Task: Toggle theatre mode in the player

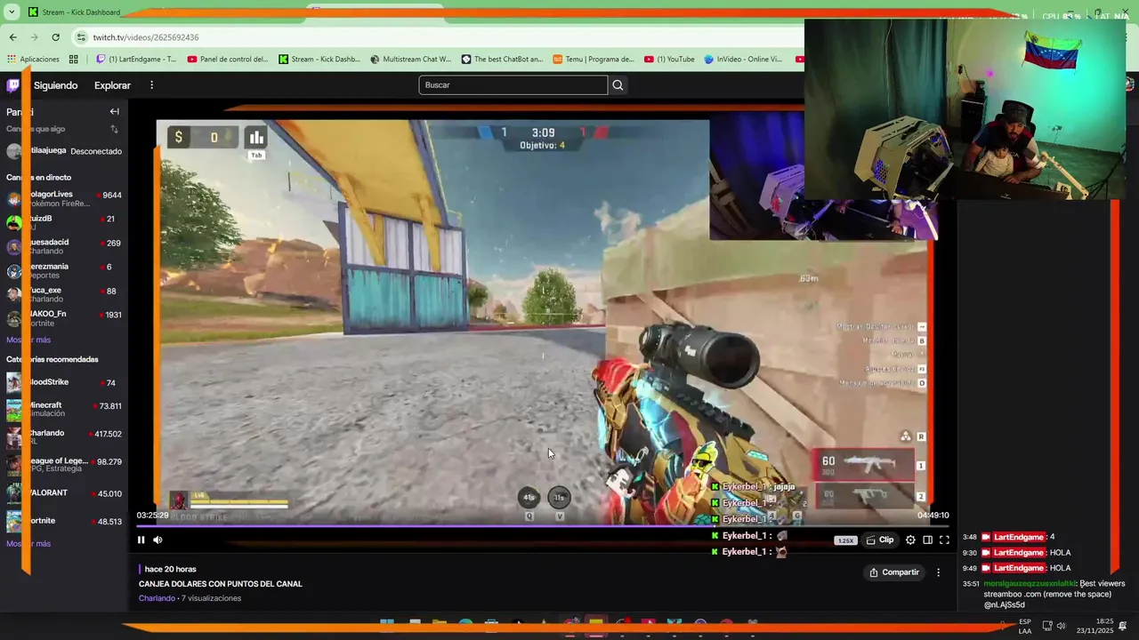Action: [927, 540]
